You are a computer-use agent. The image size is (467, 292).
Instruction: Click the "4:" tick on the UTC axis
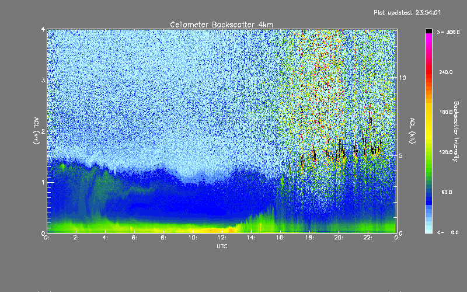coord(105,238)
